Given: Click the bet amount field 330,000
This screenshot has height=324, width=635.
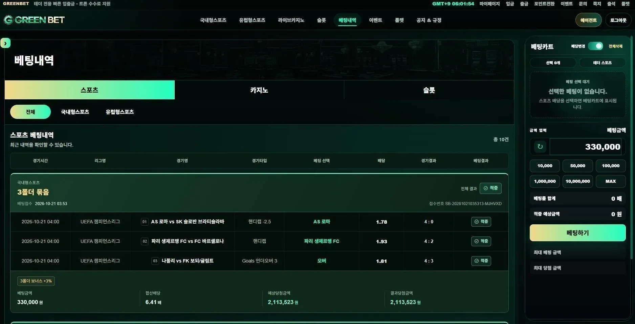Looking at the screenshot, I should click(x=586, y=147).
